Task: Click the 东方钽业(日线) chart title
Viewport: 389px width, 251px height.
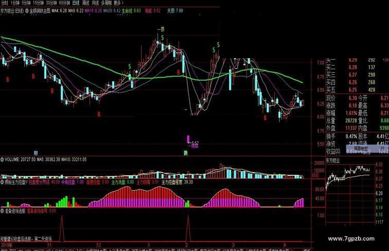Action: pyautogui.click(x=12, y=11)
